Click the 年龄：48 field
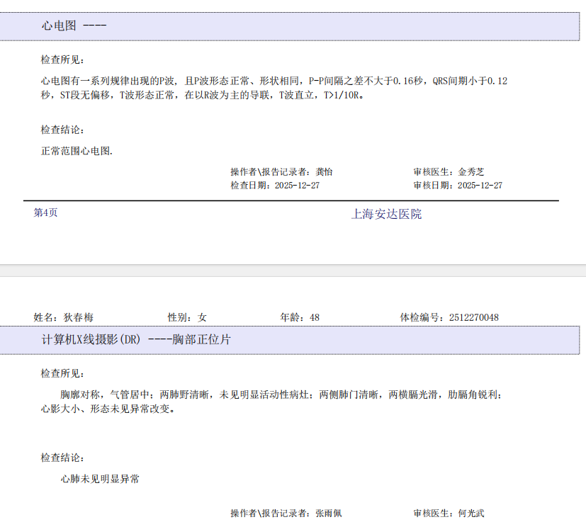 (300, 317)
